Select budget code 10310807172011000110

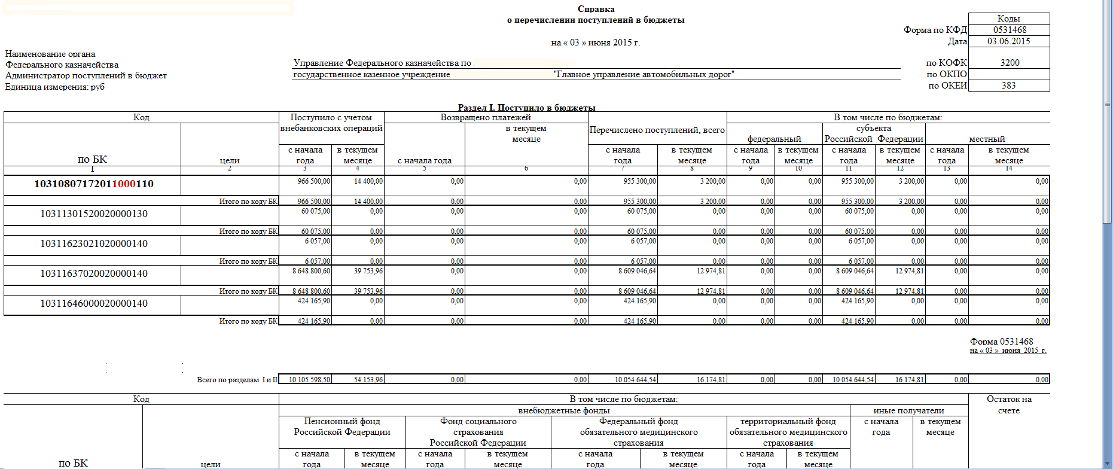click(94, 184)
